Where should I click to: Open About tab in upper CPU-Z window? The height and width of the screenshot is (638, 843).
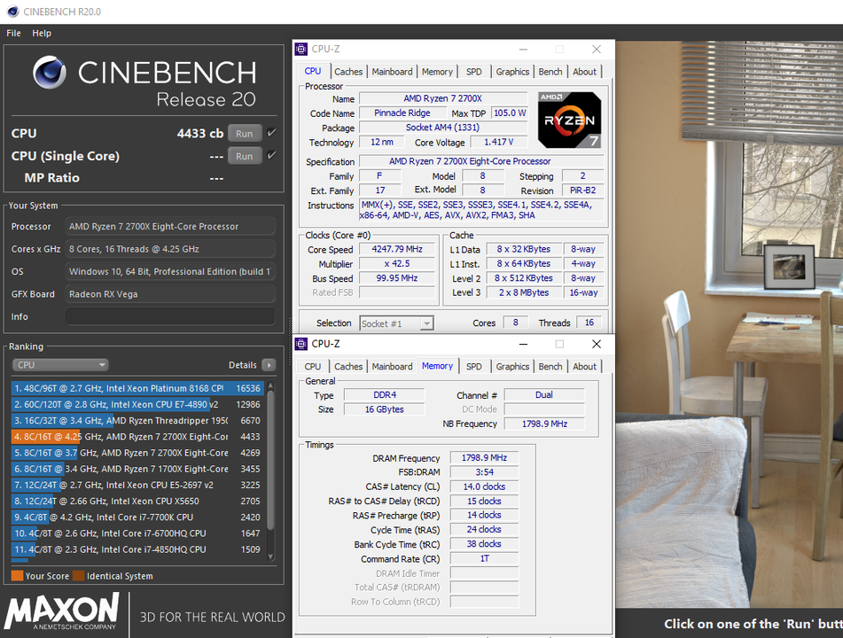(x=584, y=72)
